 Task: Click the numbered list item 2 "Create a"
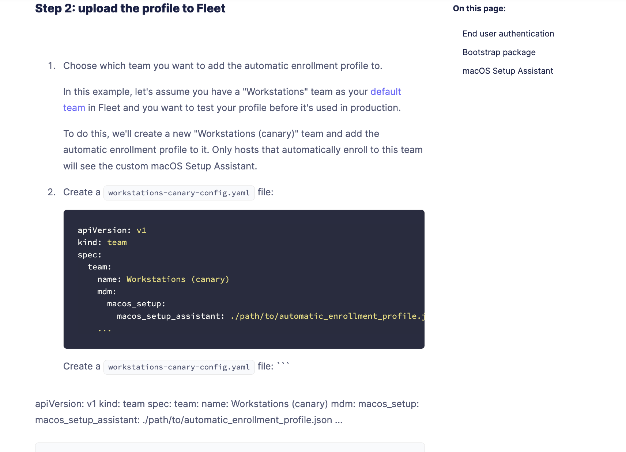pyautogui.click(x=81, y=192)
